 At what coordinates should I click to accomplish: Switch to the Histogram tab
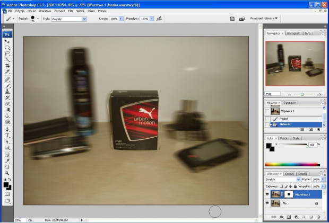click(x=293, y=33)
